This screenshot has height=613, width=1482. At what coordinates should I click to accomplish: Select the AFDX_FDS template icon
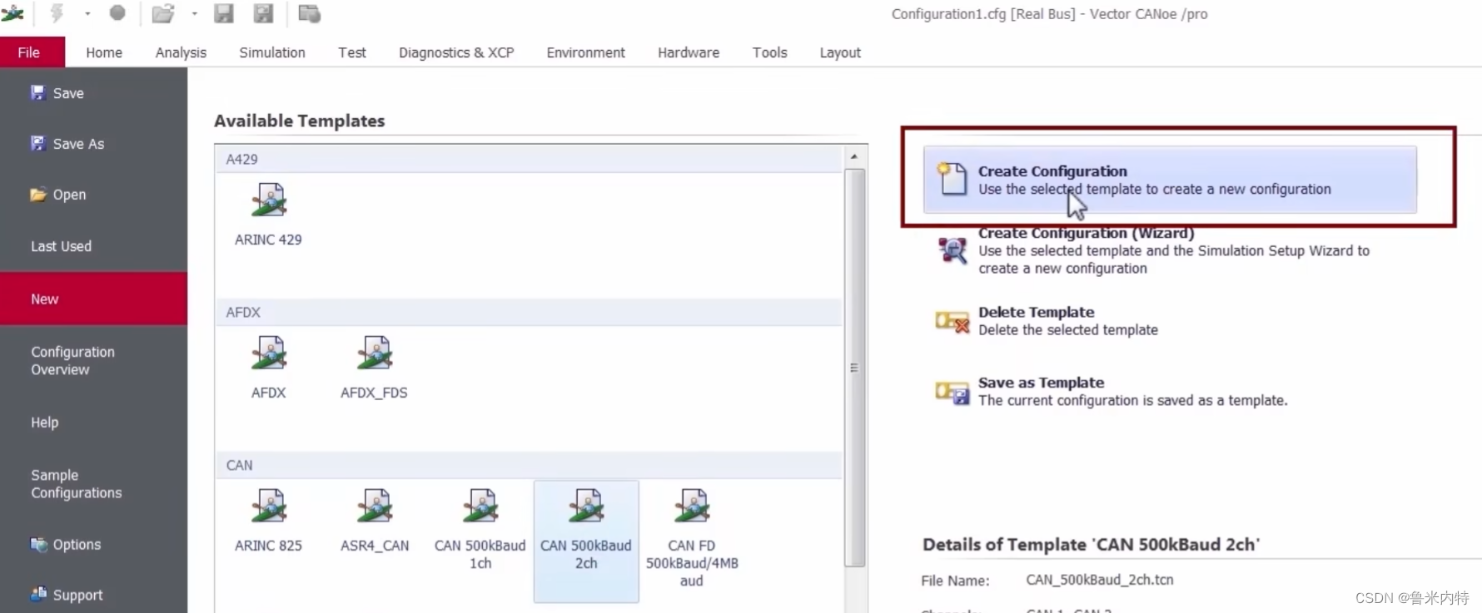[375, 353]
